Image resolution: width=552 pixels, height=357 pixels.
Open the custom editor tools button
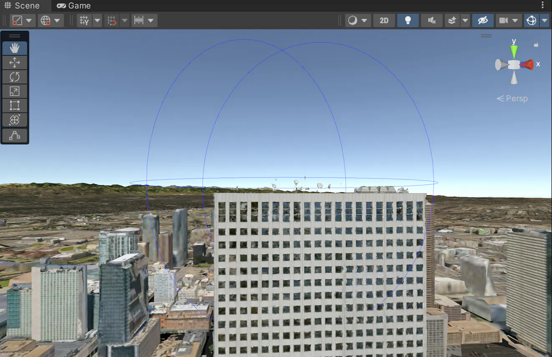point(15,136)
